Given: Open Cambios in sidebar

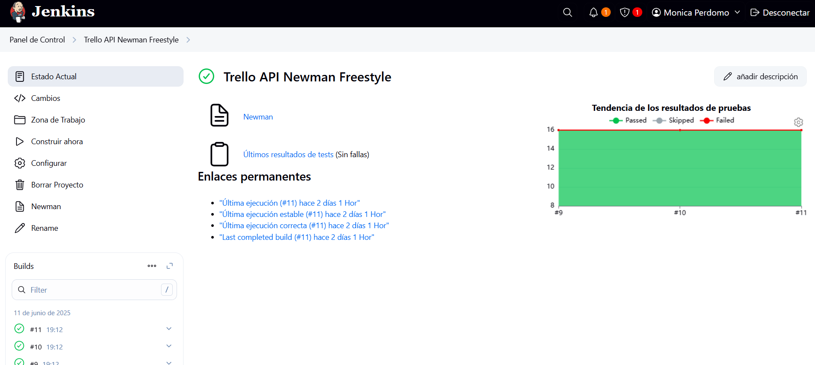Looking at the screenshot, I should pos(96,98).
